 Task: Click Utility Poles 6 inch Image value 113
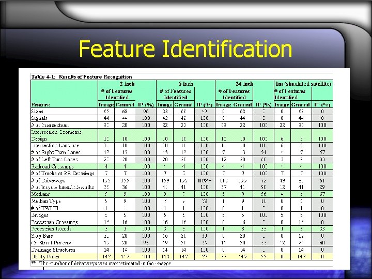pos(165,256)
